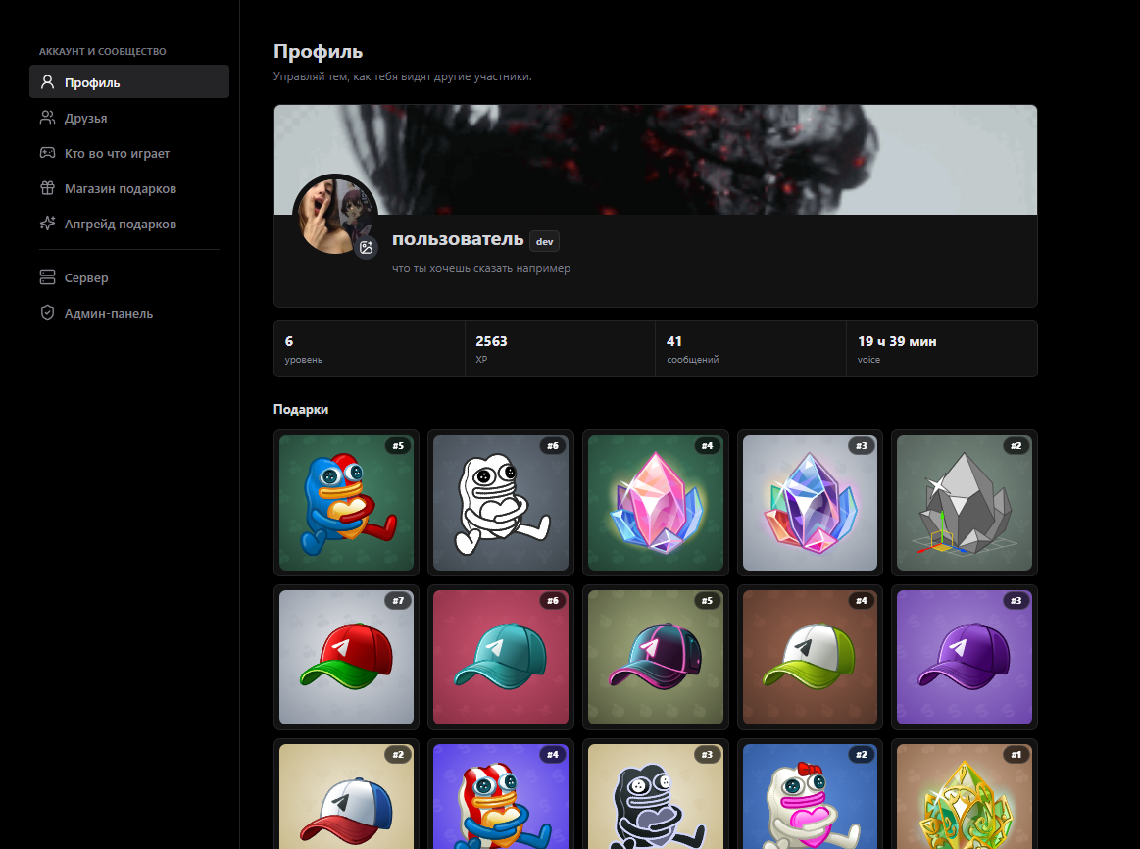Viewport: 1140px width, 849px height.
Task: Click the gamepad icon for Кто во что играет
Action: point(47,153)
